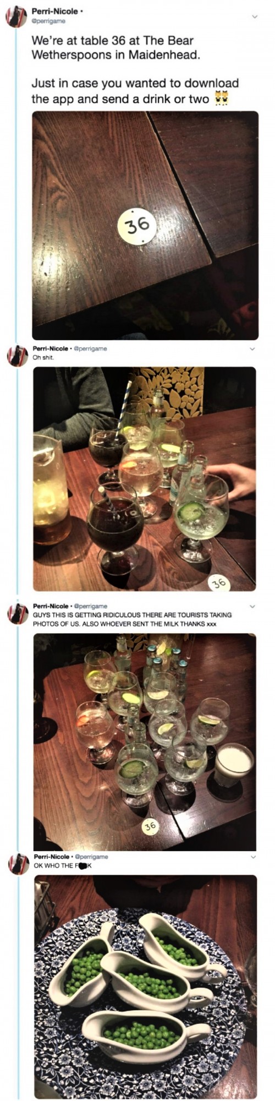Image resolution: width=275 pixels, height=1101 pixels.
Task: Expand the chevron menu on the last tweet
Action: tap(254, 857)
